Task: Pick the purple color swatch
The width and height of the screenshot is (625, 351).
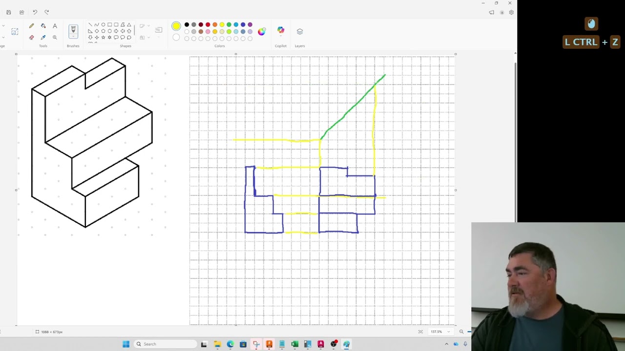Action: tap(250, 24)
